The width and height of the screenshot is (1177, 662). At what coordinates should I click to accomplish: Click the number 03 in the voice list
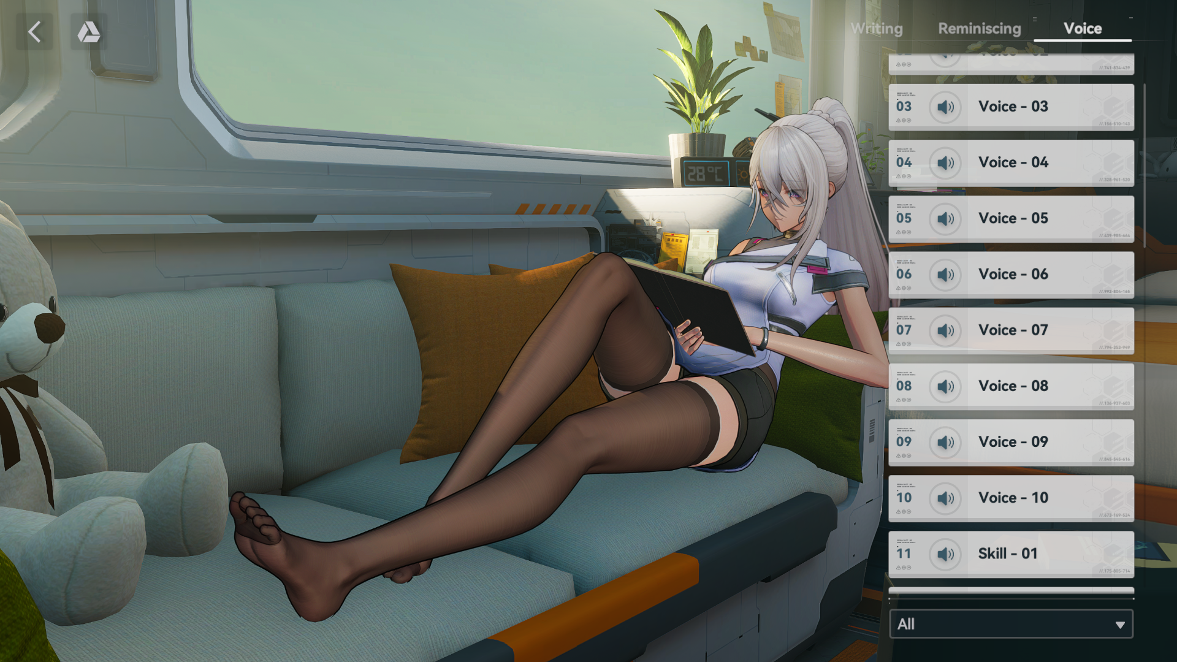point(904,107)
